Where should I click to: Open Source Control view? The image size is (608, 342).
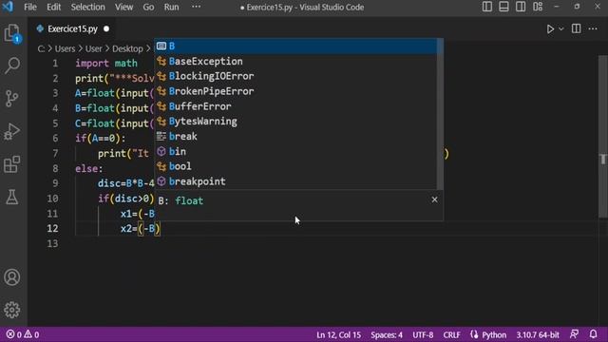click(x=12, y=99)
